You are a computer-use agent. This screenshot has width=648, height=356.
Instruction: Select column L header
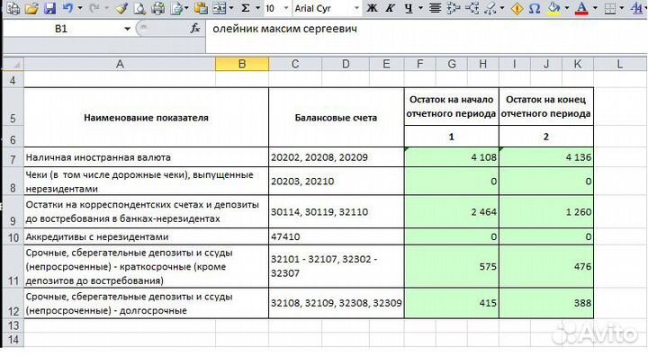(619, 65)
